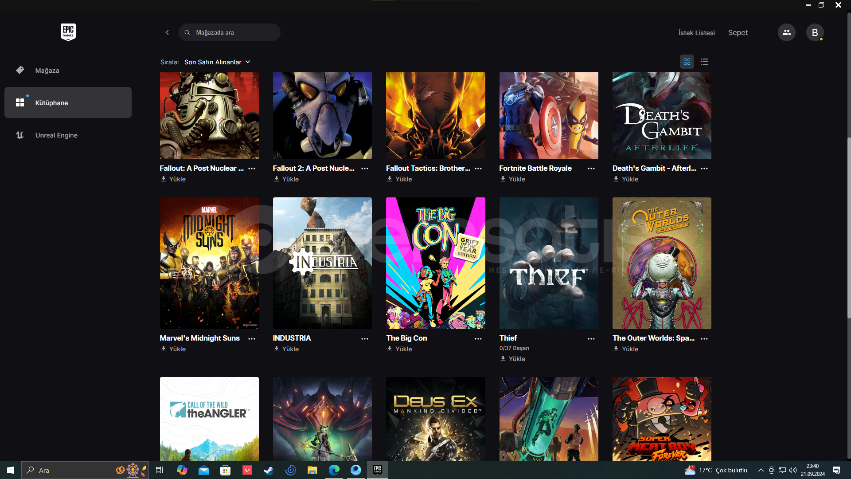The image size is (851, 479).
Task: Click the Thief game title
Action: [508, 338]
